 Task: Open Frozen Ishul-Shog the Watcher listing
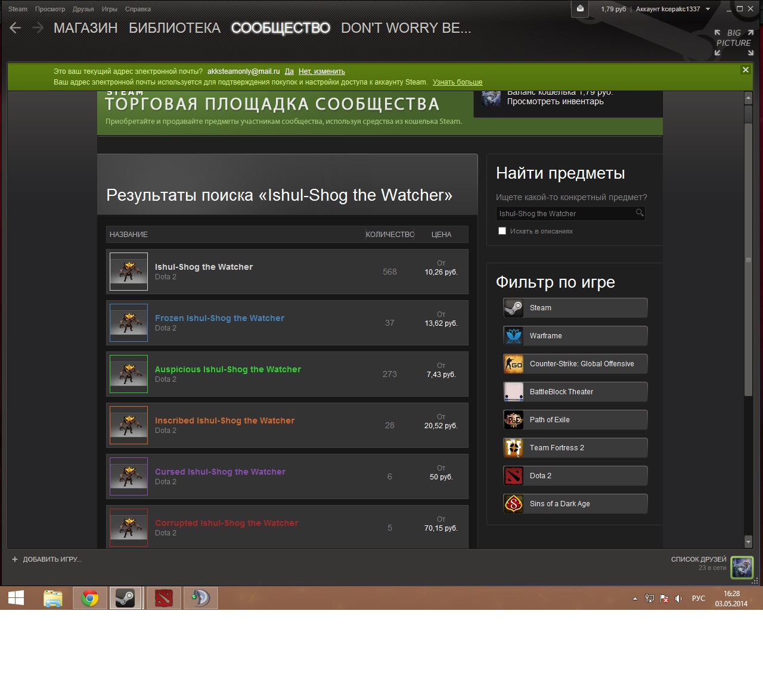coord(287,323)
